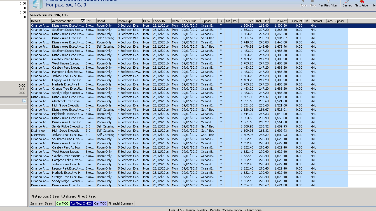Sort by the Room type column header
This screenshot has width=376, height=211.
tap(130, 21)
